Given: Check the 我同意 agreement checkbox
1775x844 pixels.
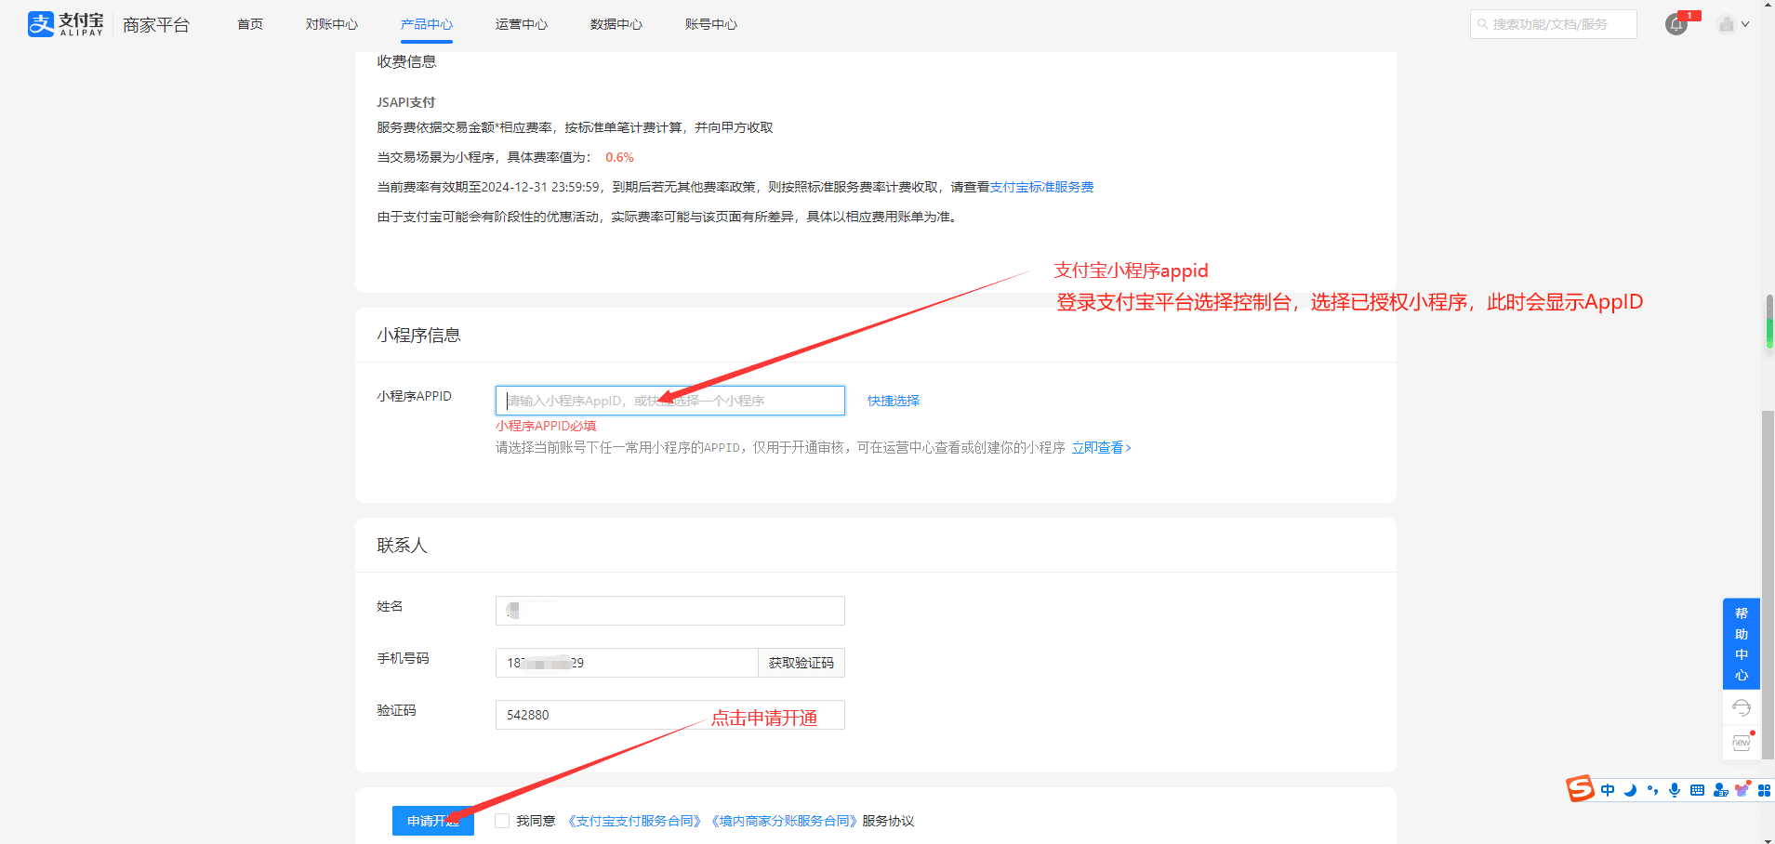Looking at the screenshot, I should pyautogui.click(x=502, y=821).
